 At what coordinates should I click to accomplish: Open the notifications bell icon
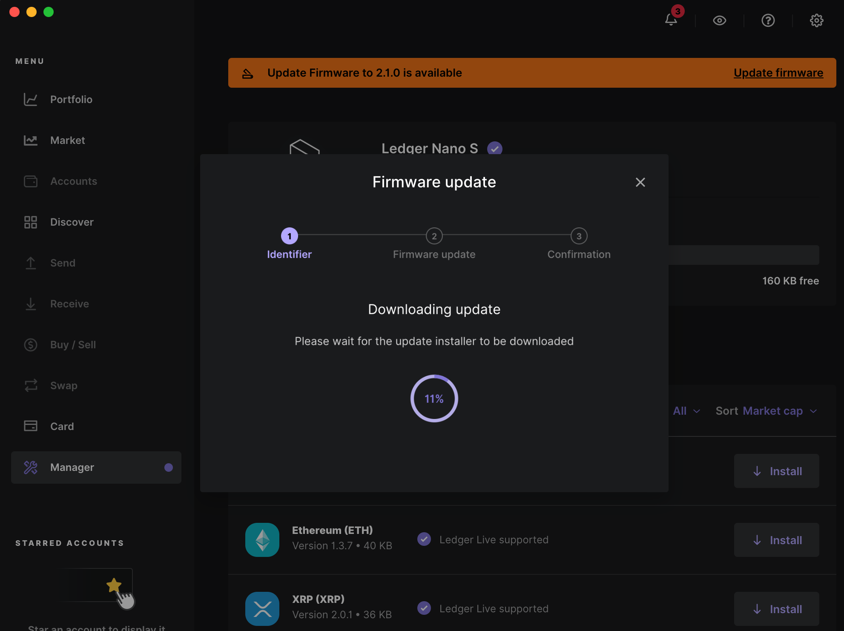click(x=671, y=20)
